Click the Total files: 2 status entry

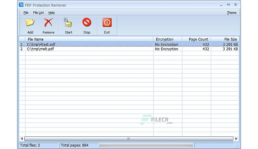pyautogui.click(x=38, y=145)
